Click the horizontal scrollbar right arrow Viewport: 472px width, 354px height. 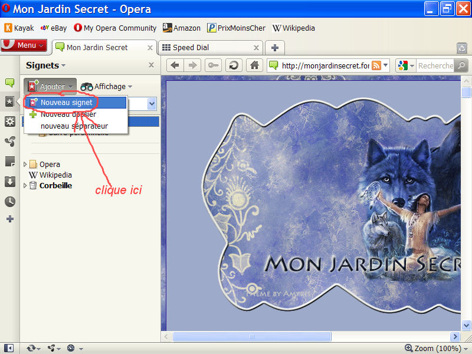pos(455,336)
